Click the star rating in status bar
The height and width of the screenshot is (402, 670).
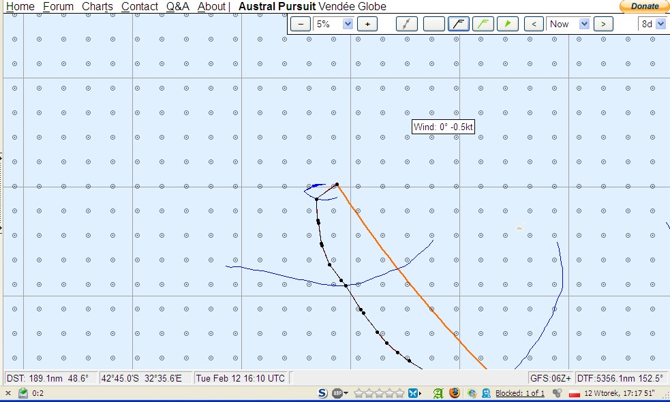[379, 393]
